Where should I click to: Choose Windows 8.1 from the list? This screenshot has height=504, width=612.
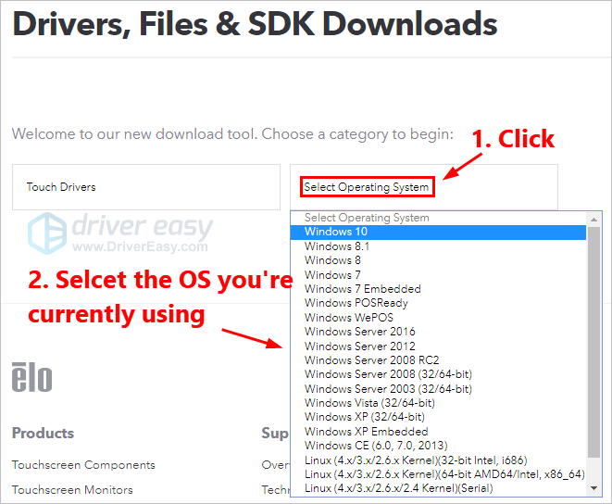pos(336,246)
